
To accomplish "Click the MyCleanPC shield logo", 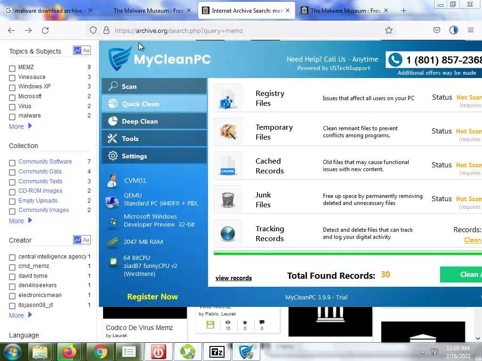I will click(x=120, y=58).
